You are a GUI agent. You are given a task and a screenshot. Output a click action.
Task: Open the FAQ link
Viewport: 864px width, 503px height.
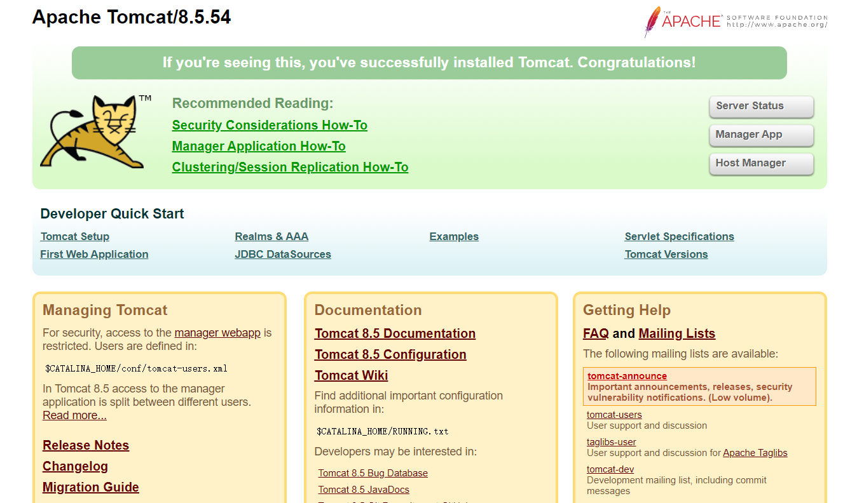click(596, 333)
